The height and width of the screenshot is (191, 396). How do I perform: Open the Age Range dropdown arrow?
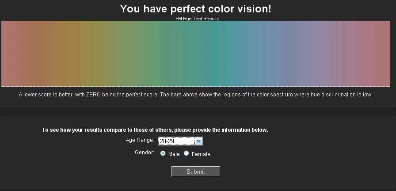click(199, 141)
